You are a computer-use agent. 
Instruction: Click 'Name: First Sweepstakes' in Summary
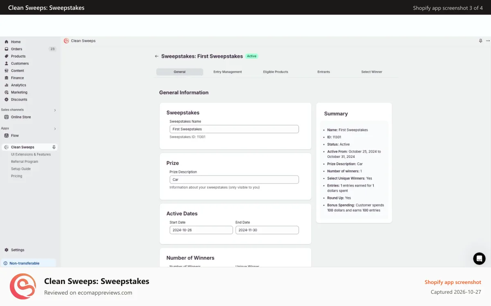click(x=347, y=130)
